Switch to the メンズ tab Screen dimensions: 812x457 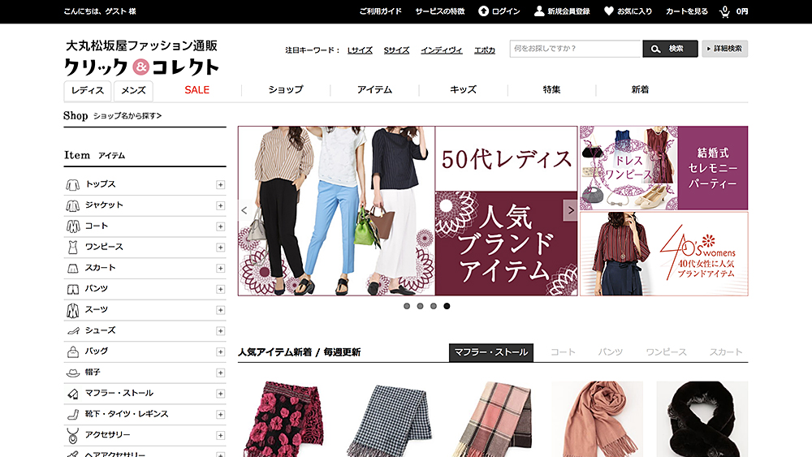[x=133, y=90]
